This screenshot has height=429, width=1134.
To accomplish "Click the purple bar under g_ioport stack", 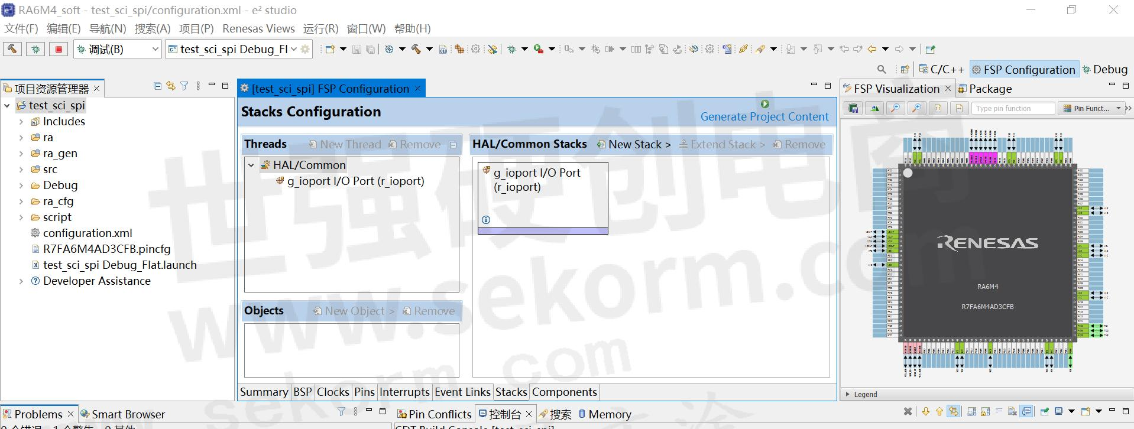I will point(543,231).
